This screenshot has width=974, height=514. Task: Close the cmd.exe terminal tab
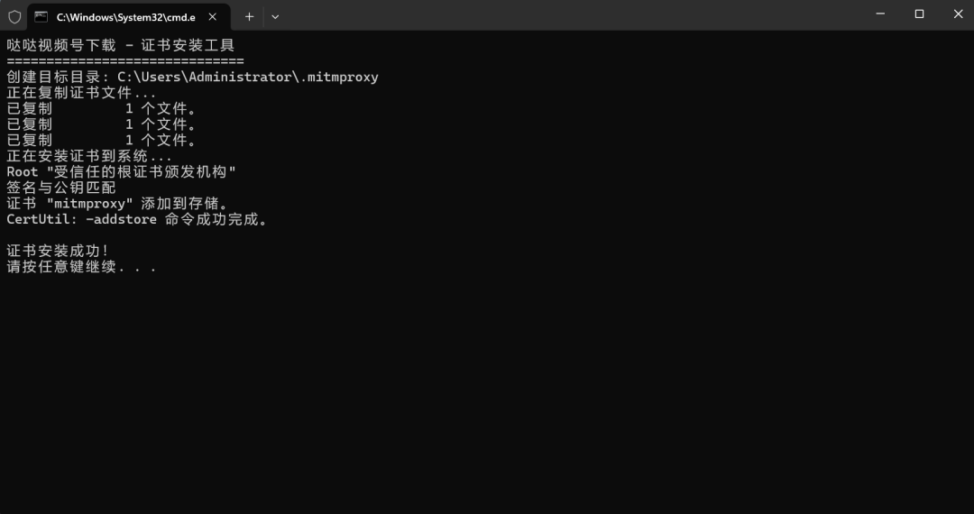click(212, 16)
